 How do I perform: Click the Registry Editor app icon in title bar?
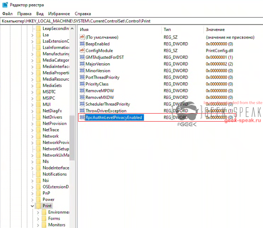click(4, 4)
